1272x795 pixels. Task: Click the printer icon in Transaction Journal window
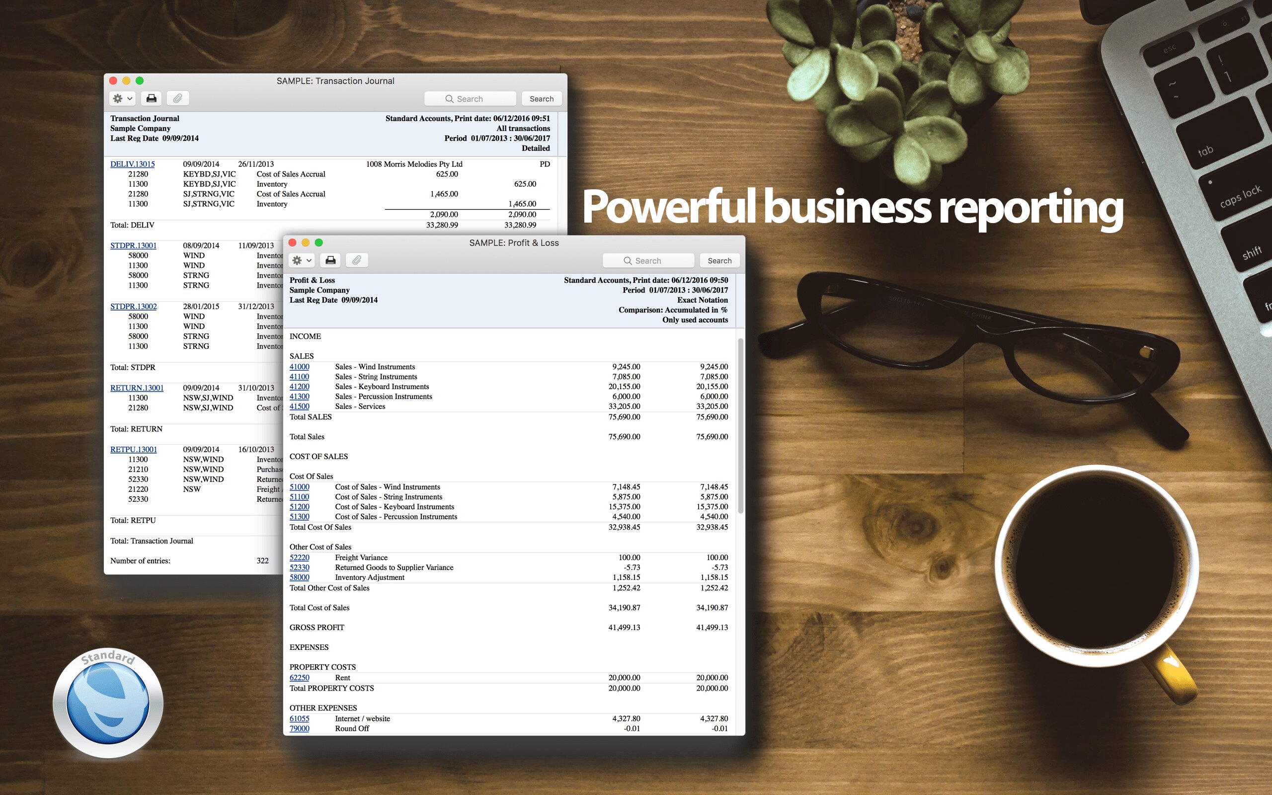point(152,98)
